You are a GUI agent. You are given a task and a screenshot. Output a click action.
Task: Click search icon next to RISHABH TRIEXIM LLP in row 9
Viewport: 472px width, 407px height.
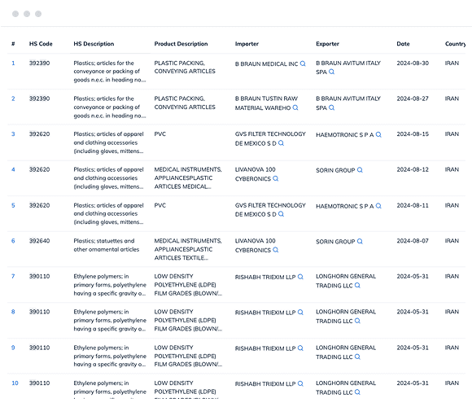(x=300, y=348)
